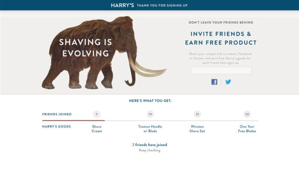Image resolution: width=299 pixels, height=187 pixels.
Task: Share the link via Facebook icon
Action: tap(214, 82)
